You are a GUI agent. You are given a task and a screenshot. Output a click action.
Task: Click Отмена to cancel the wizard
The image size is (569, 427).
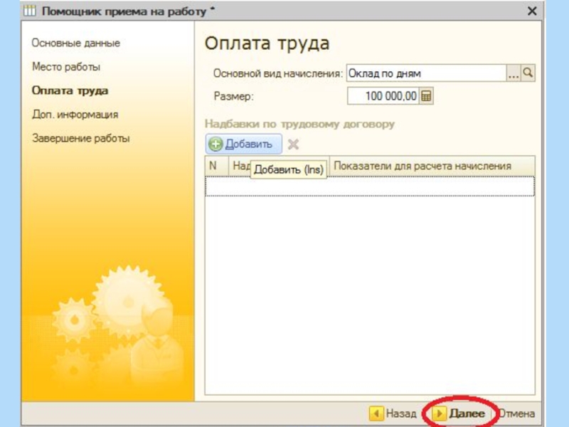click(x=516, y=413)
